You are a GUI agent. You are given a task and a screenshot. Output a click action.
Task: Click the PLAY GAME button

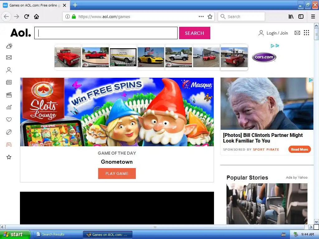[x=117, y=173]
